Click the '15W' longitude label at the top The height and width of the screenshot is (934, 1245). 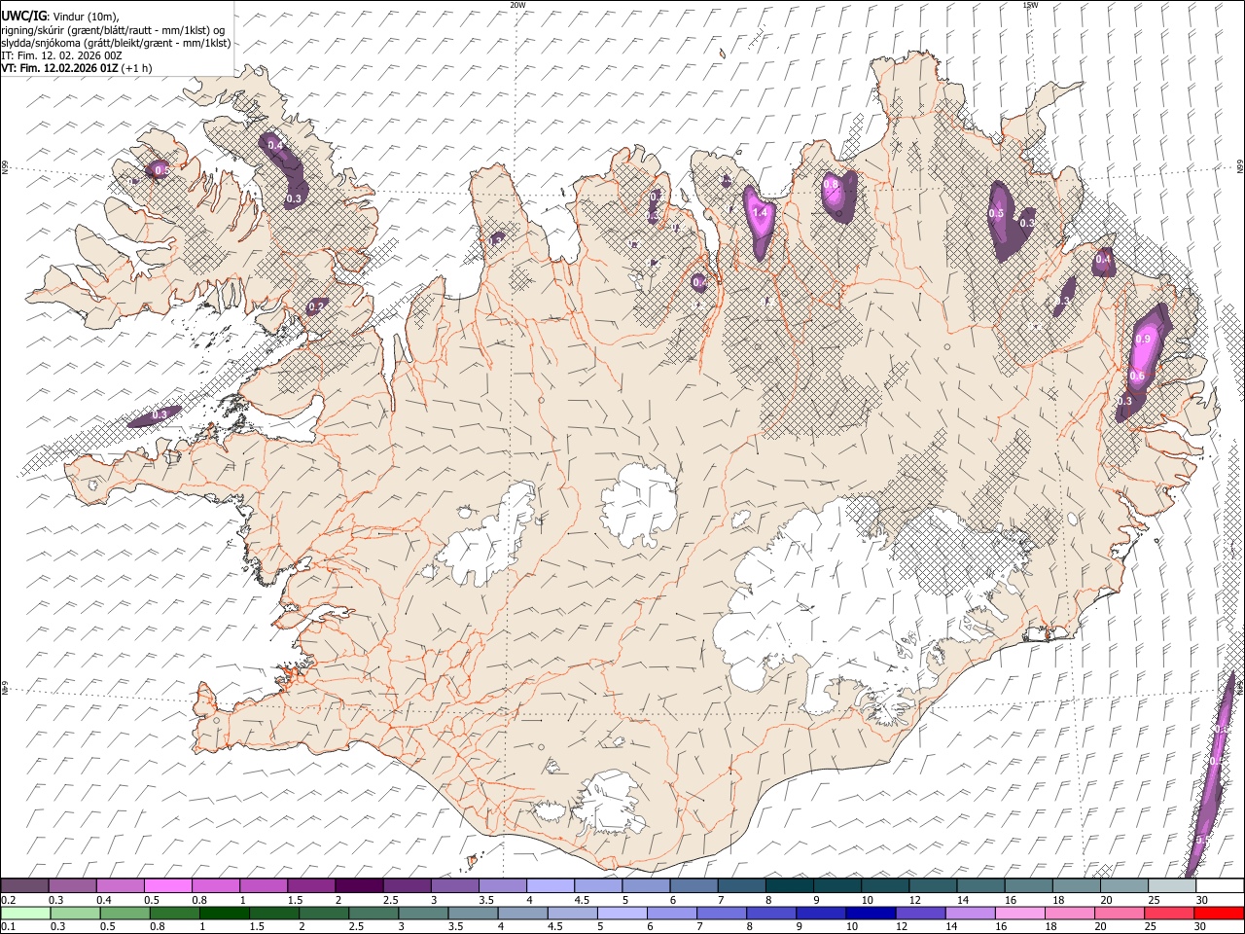point(1030,5)
